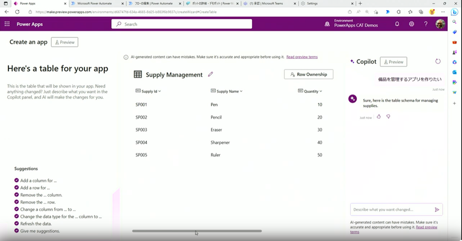Choose the 'Refresh the data.' suggestion

pos(36,224)
